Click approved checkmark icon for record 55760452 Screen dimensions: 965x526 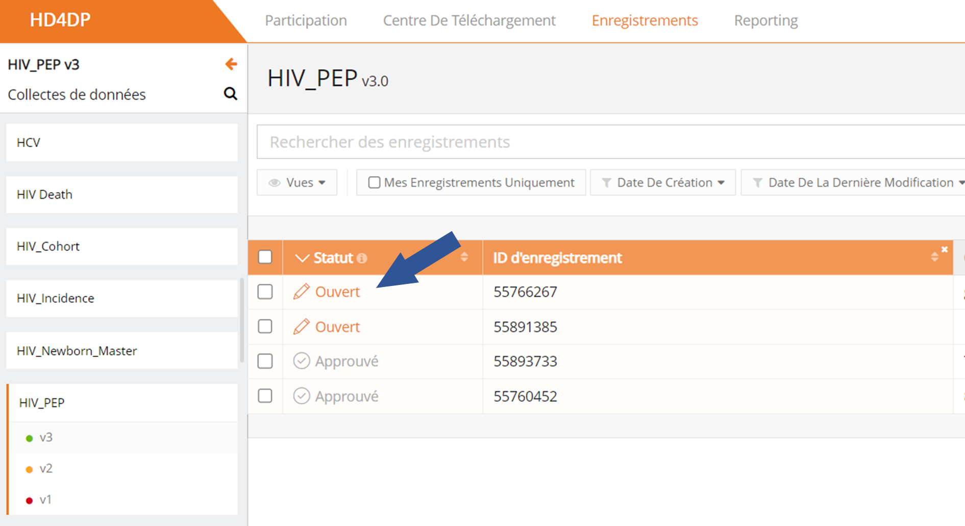coord(301,396)
